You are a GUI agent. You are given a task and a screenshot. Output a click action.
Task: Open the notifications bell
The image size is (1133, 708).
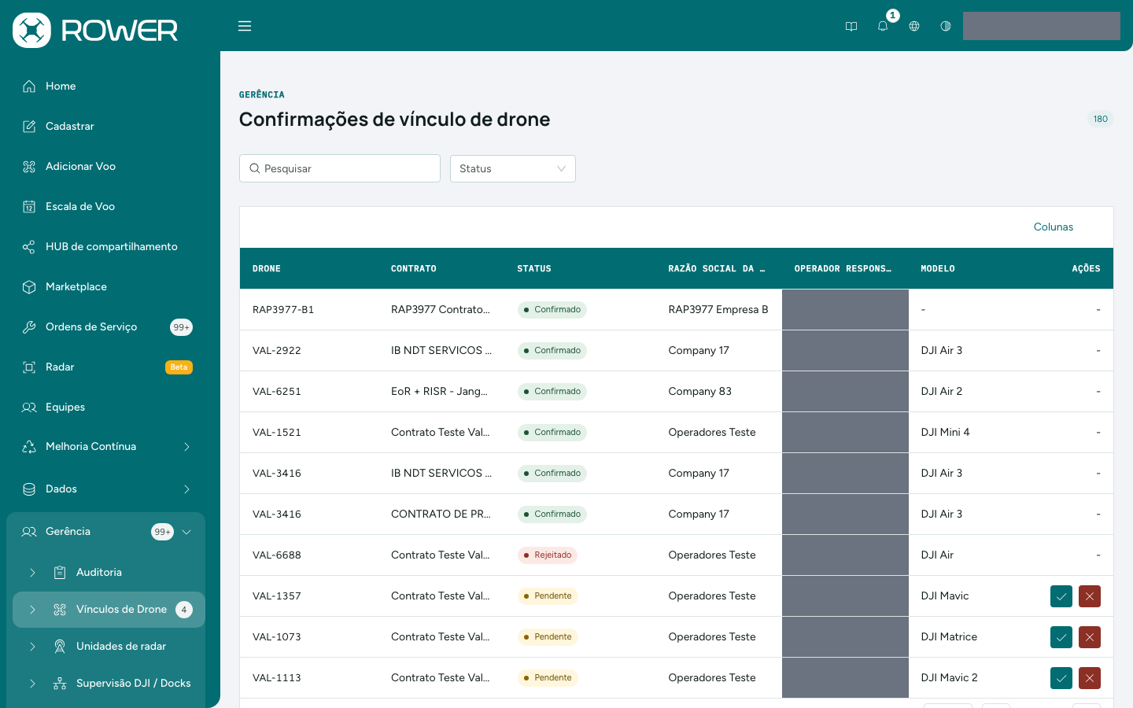pos(883,26)
